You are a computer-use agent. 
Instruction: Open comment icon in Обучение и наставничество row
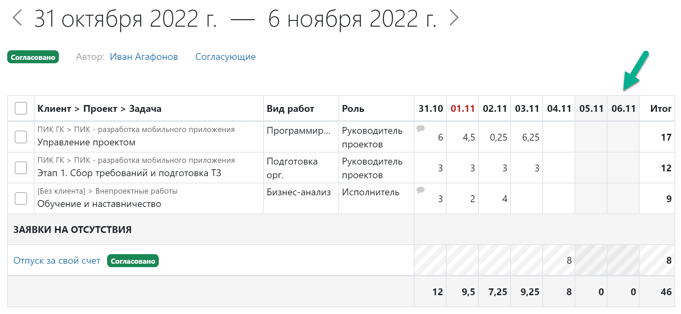421,190
